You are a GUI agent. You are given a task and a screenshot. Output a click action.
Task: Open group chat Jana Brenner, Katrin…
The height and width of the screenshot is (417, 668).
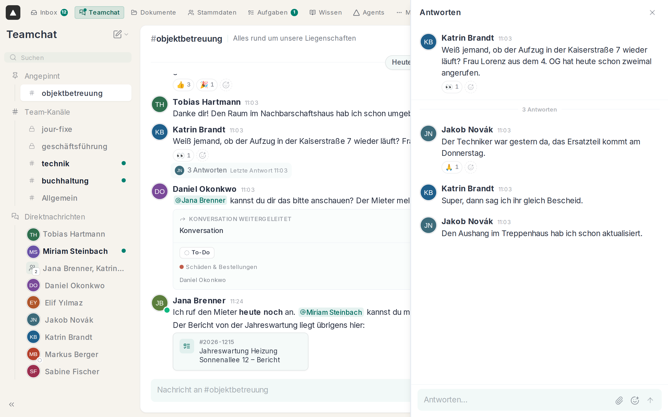pyautogui.click(x=76, y=268)
